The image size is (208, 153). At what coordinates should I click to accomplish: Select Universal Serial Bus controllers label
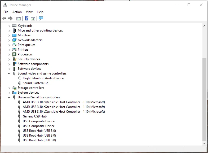click(39, 97)
